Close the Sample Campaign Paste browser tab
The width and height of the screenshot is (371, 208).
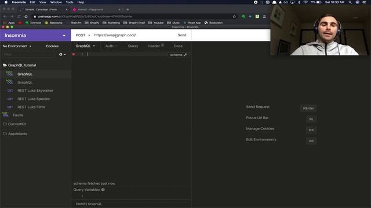coord(67,9)
